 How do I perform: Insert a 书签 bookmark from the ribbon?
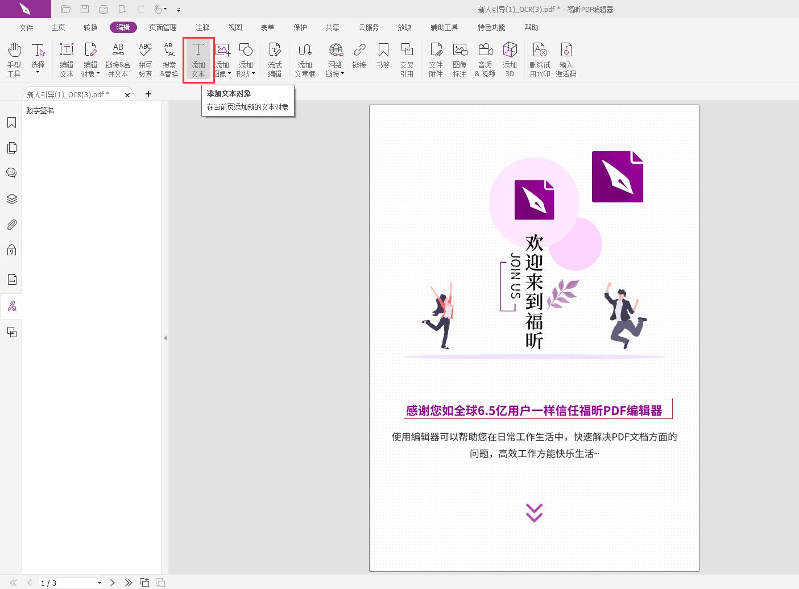[x=383, y=59]
